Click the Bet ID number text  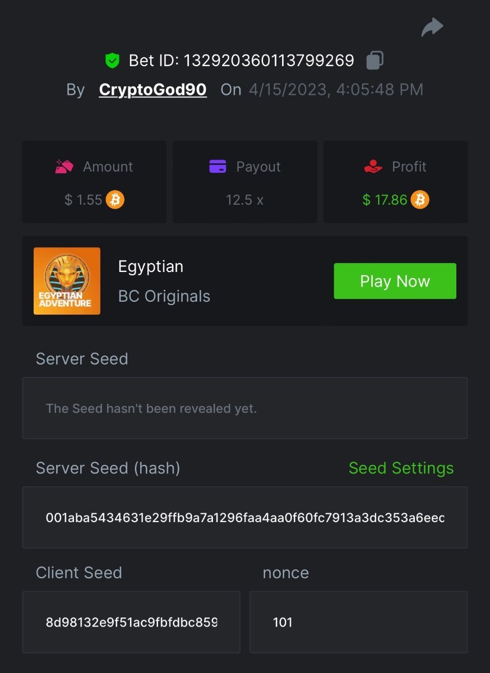click(241, 61)
